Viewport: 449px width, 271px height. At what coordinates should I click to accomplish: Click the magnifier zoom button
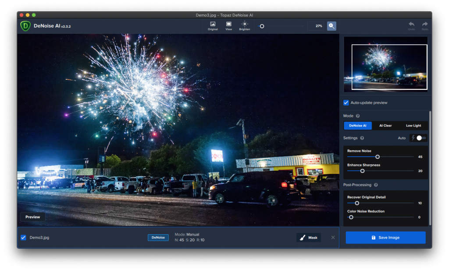point(331,26)
